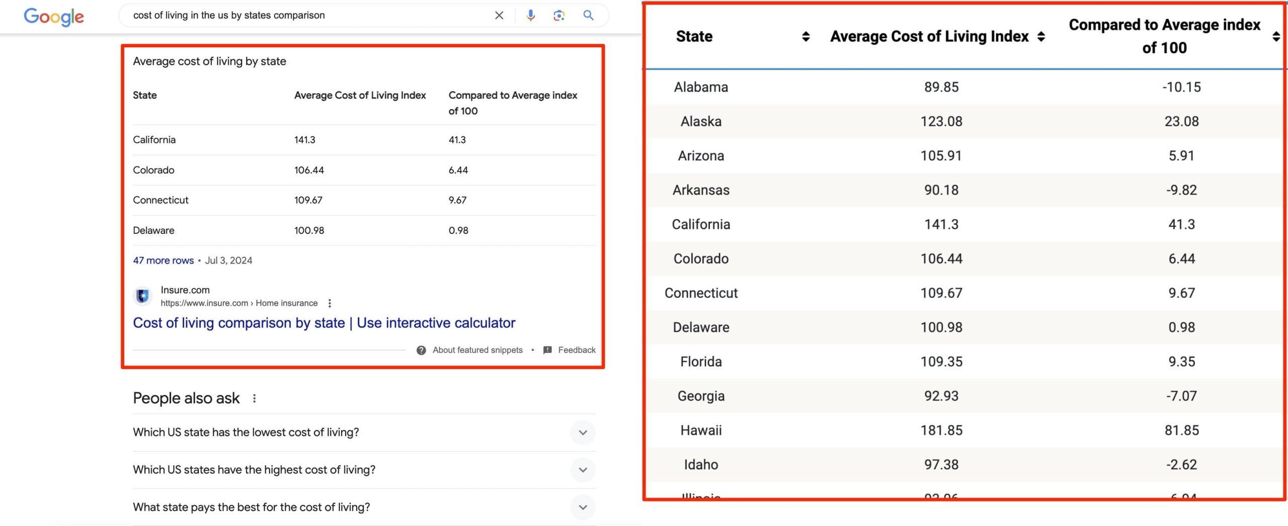1288x526 pixels.
Task: Click 'Average Cost of Living Index' large table header
Action: [x=929, y=36]
